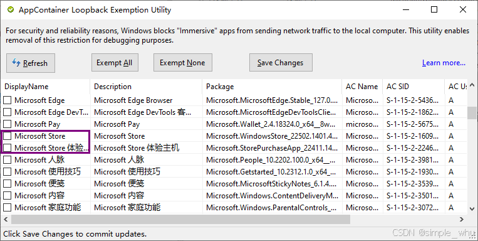
Task: Click the list scroll-down arrow
Action: pyautogui.click(x=472, y=209)
